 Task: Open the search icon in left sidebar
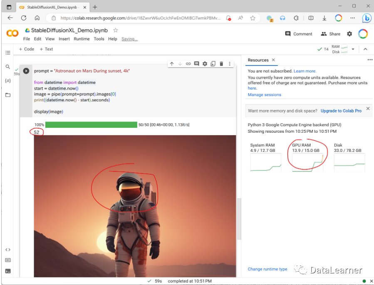(x=8, y=67)
